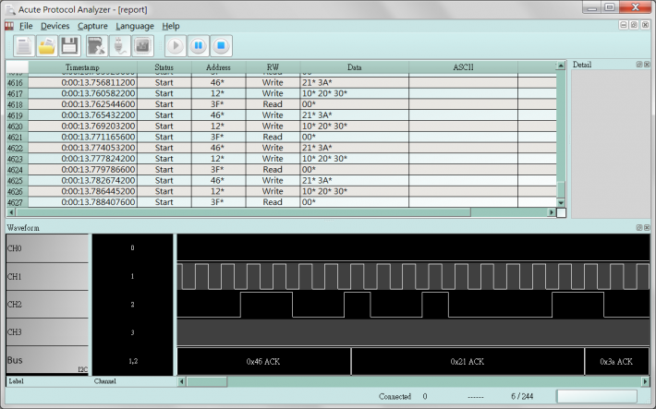Open the Capture menu
The width and height of the screenshot is (656, 409).
tap(92, 26)
